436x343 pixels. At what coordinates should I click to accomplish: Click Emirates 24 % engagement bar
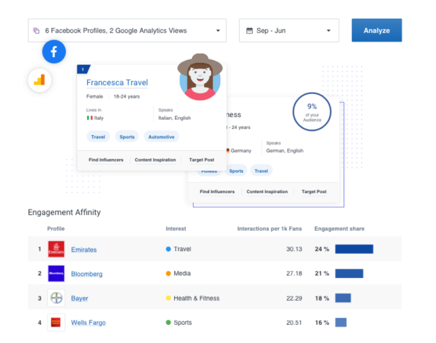[x=354, y=249]
